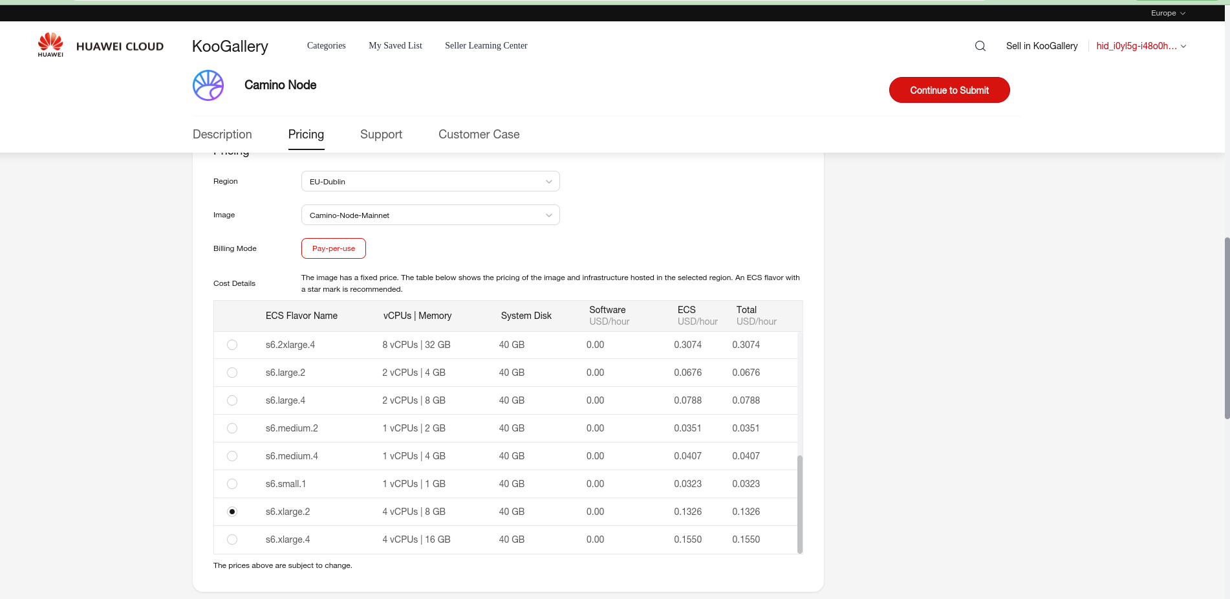Click the pricing table vertical scrollbar

[800, 504]
